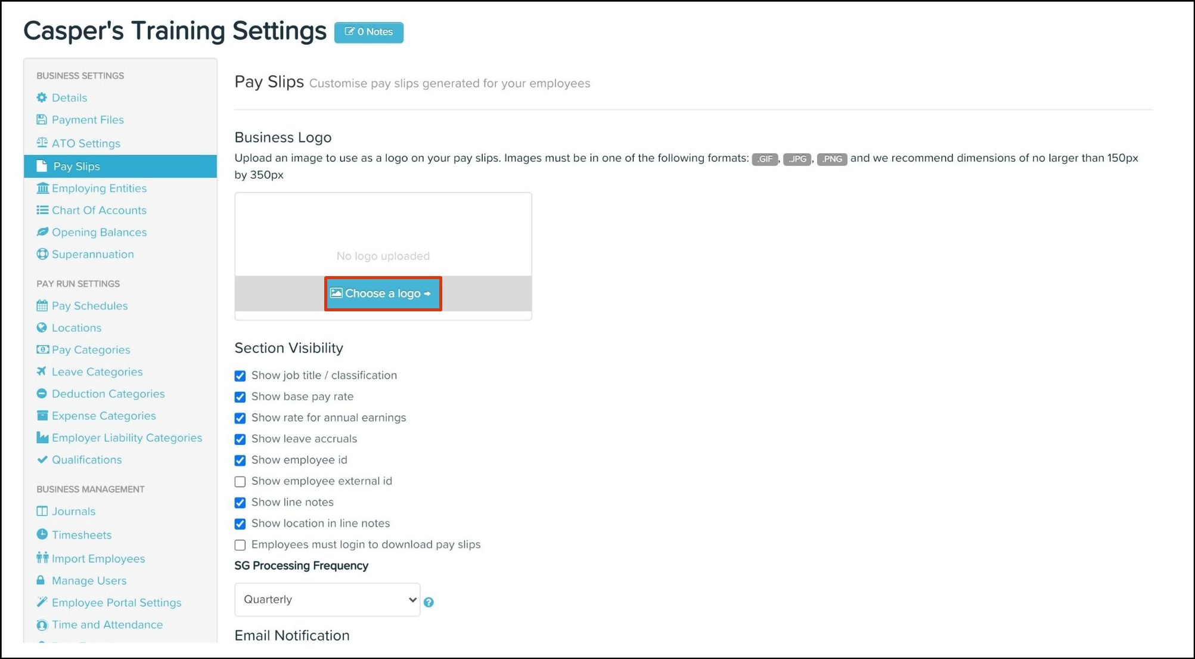Open the SG Processing Frequency dropdown
Viewport: 1195px width, 659px height.
pyautogui.click(x=327, y=599)
